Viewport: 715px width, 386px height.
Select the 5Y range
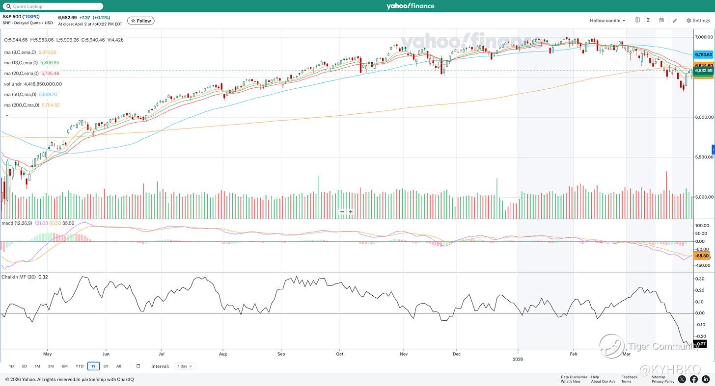pos(106,366)
